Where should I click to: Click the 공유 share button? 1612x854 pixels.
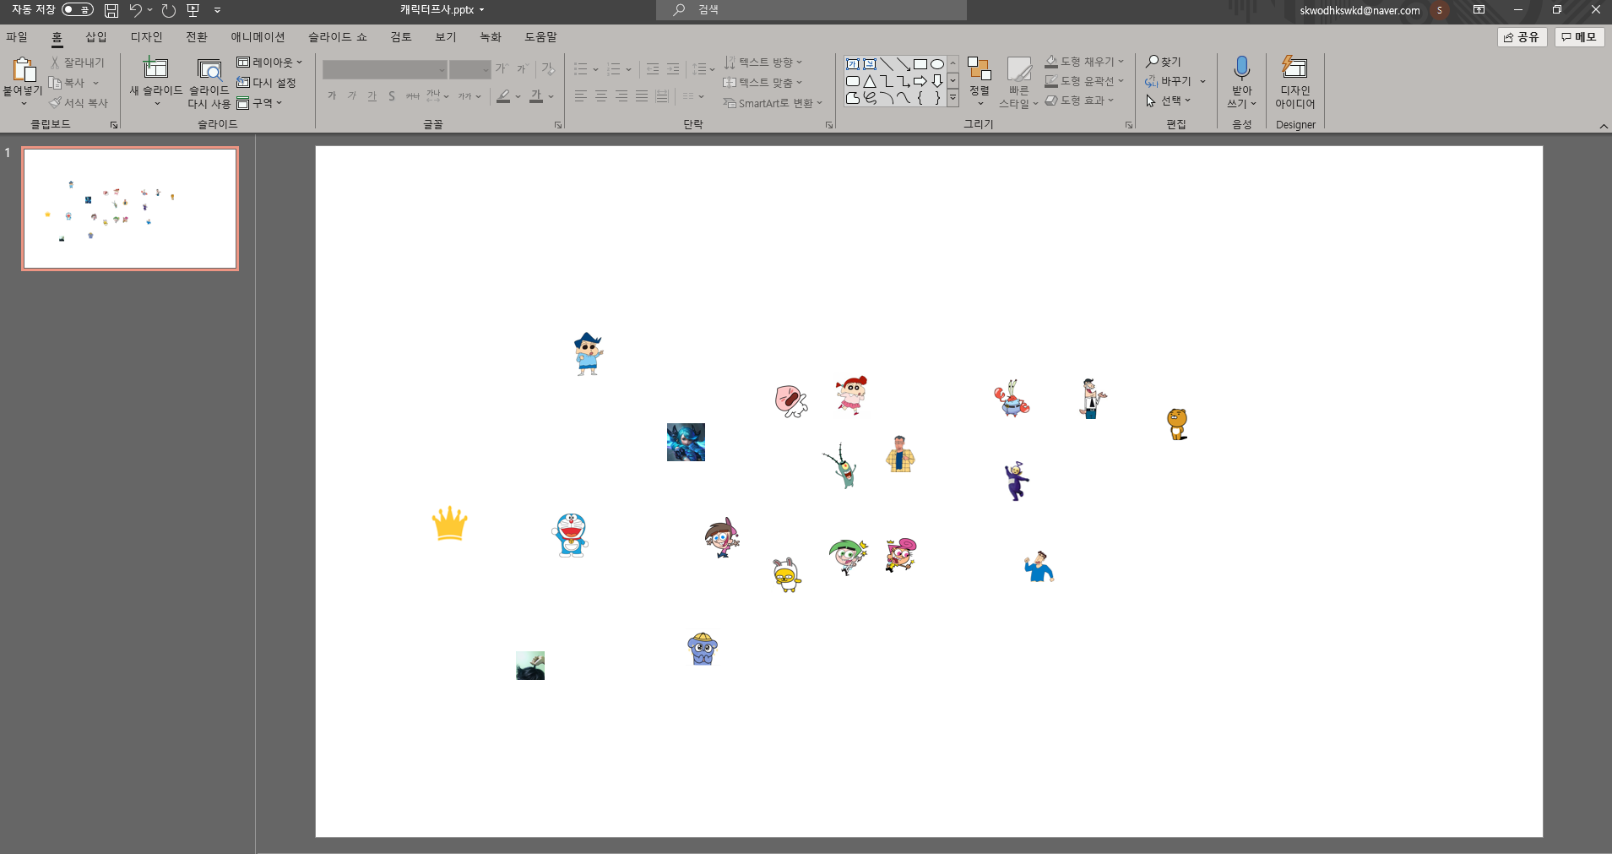point(1522,37)
